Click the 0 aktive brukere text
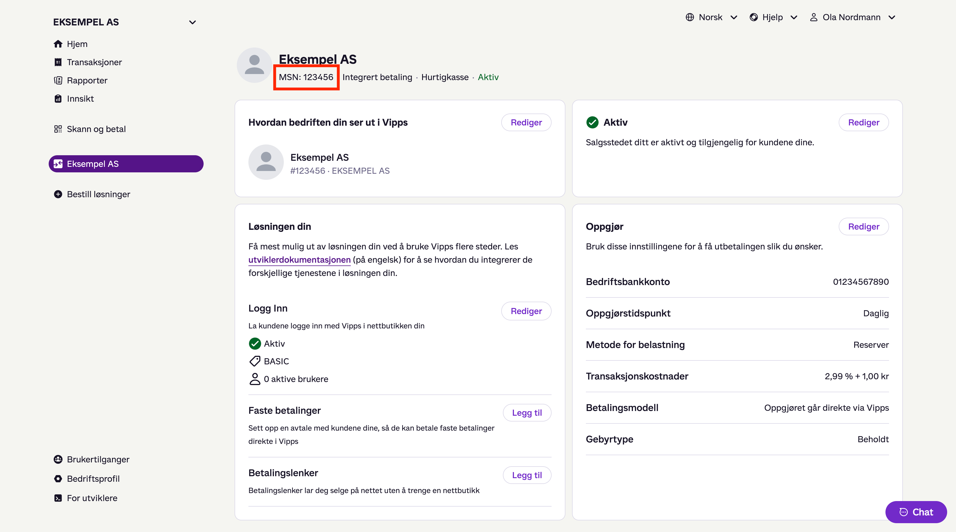 pyautogui.click(x=296, y=379)
